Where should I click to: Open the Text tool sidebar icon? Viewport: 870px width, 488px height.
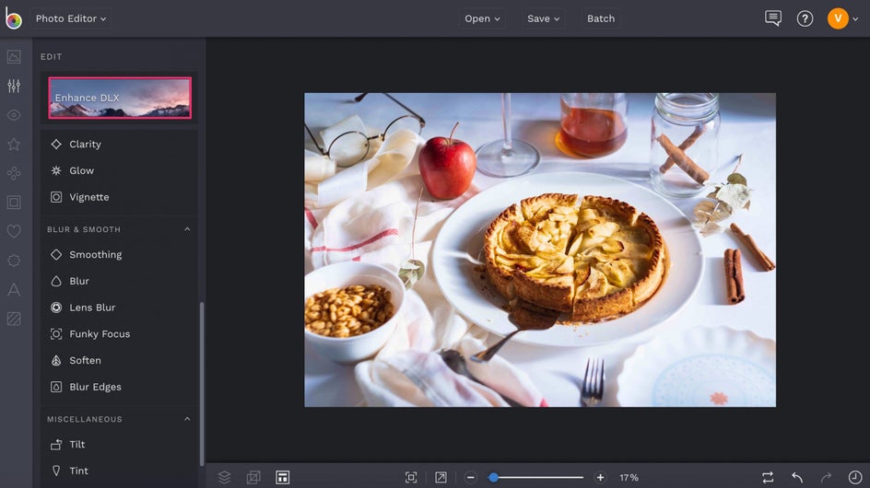pos(14,289)
